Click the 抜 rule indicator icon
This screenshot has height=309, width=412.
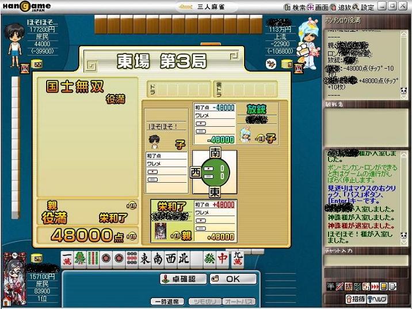[348, 287]
